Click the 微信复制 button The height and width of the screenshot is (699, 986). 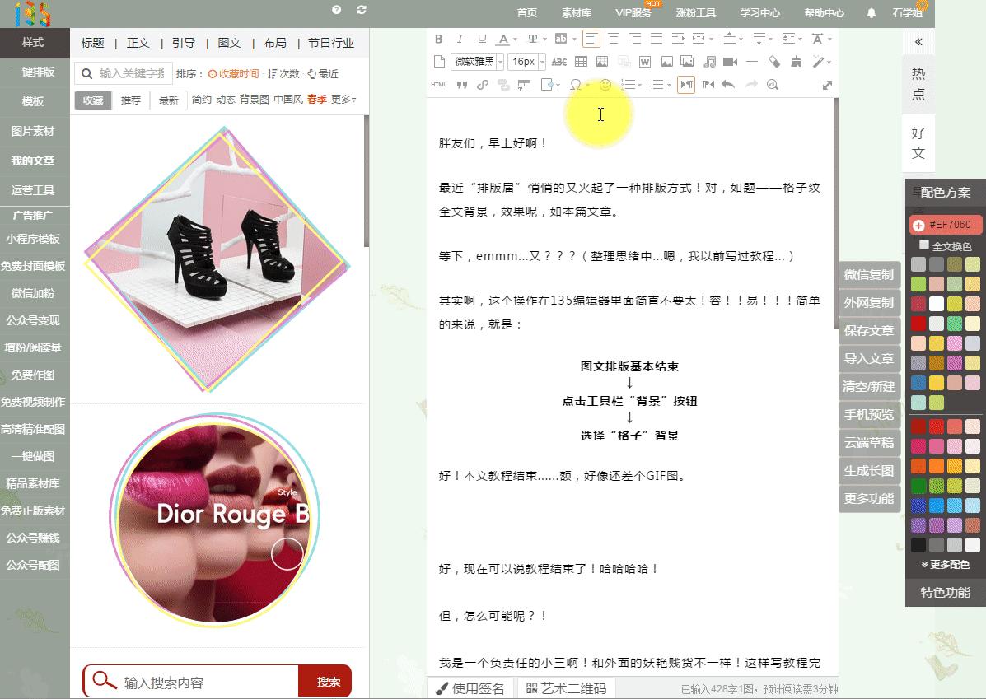click(868, 275)
